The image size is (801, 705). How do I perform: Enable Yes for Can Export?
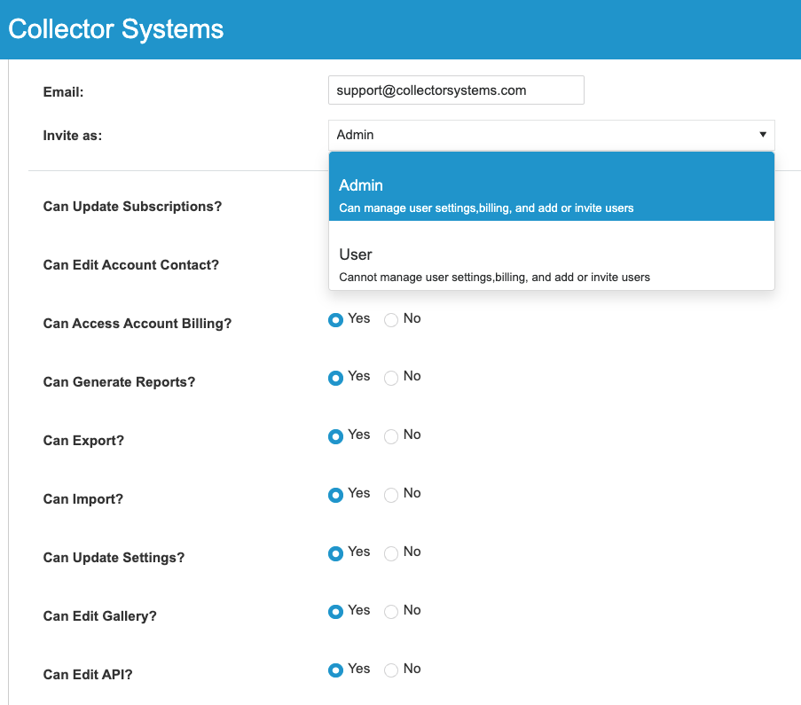point(335,436)
